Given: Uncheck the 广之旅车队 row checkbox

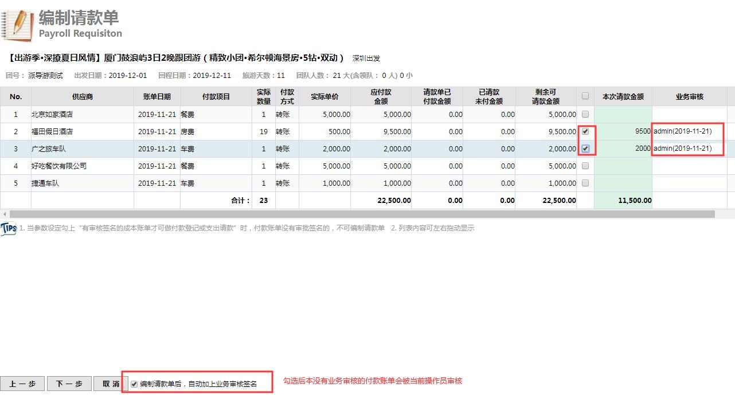Looking at the screenshot, I should pos(585,148).
